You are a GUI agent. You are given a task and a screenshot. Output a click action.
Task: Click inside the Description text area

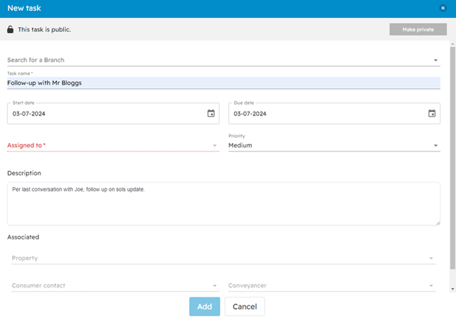click(223, 204)
